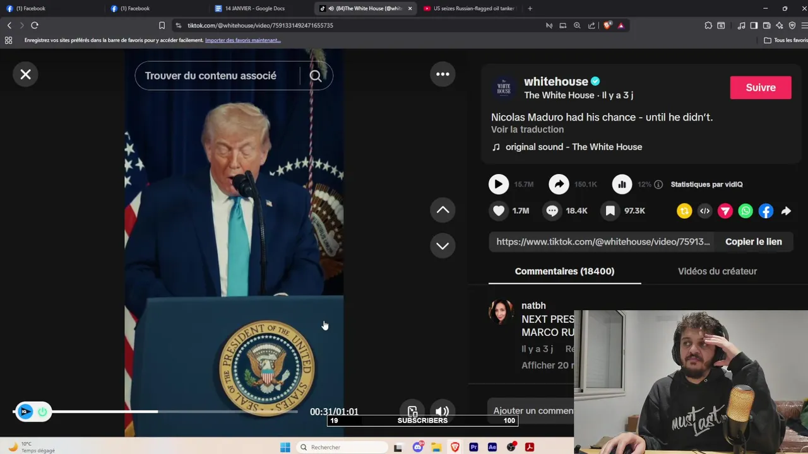This screenshot has height=454, width=808.
Task: Toggle the vidIQ green power button
Action: tap(42, 412)
